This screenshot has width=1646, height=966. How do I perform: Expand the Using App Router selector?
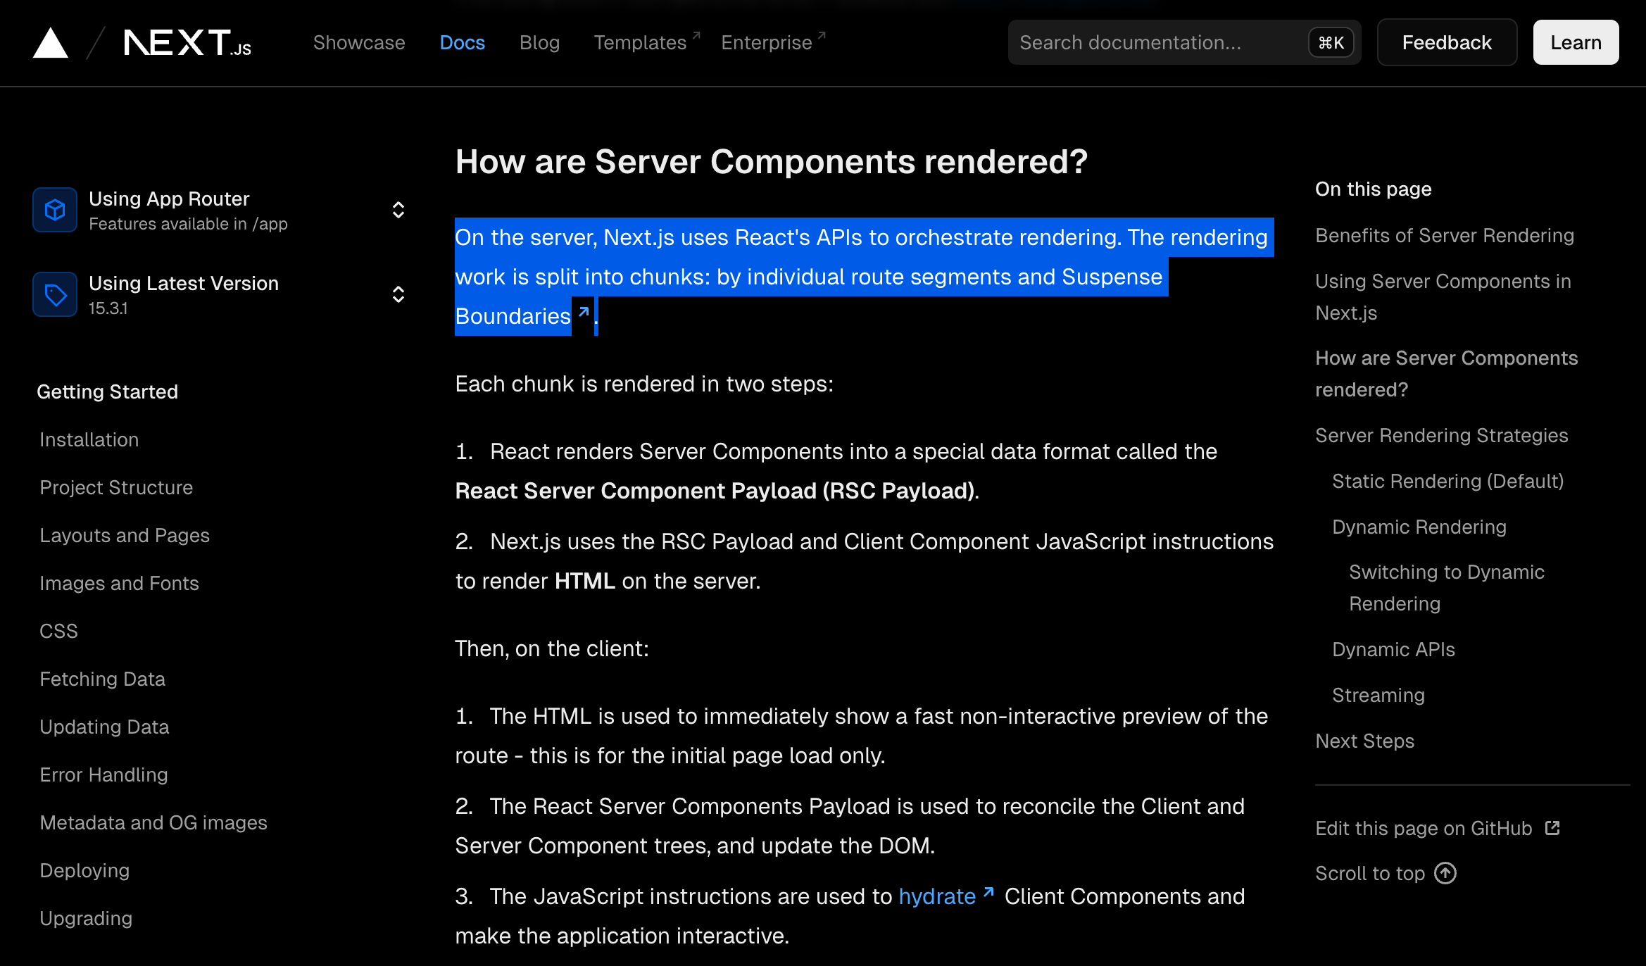coord(220,210)
